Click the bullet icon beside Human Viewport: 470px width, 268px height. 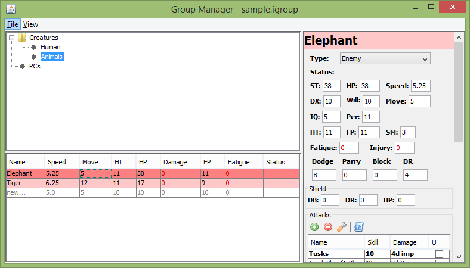pyautogui.click(x=34, y=47)
